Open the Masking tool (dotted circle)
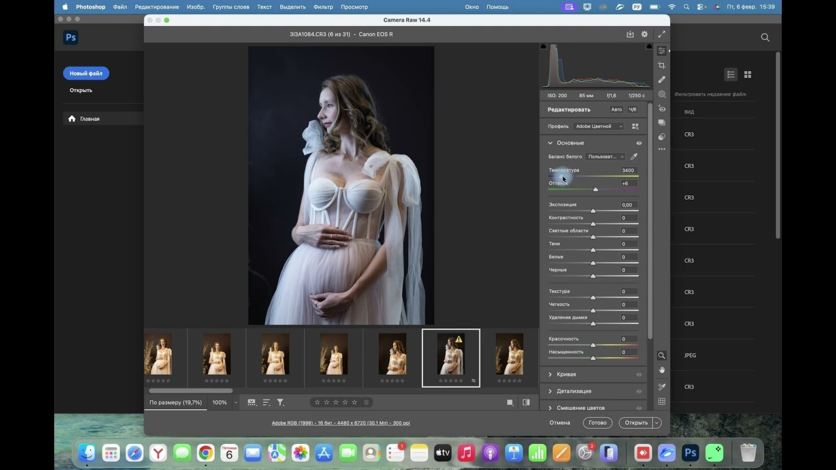This screenshot has width=836, height=470. pos(662,94)
